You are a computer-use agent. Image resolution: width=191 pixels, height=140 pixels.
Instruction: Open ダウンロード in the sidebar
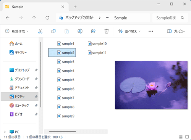click(19, 79)
